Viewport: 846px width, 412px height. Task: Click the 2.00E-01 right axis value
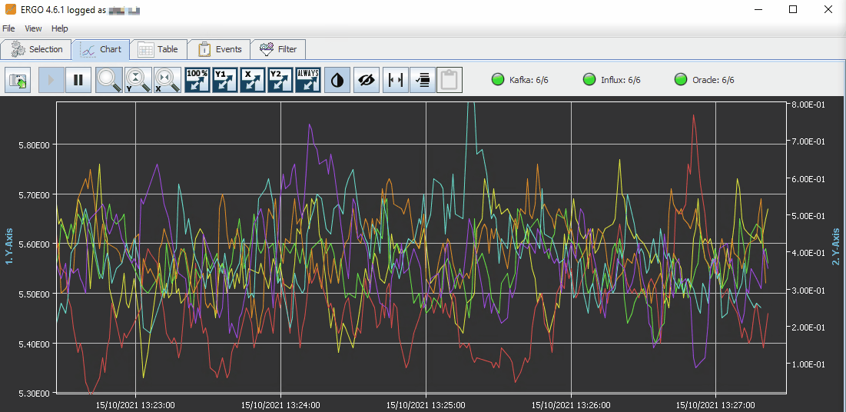point(807,327)
